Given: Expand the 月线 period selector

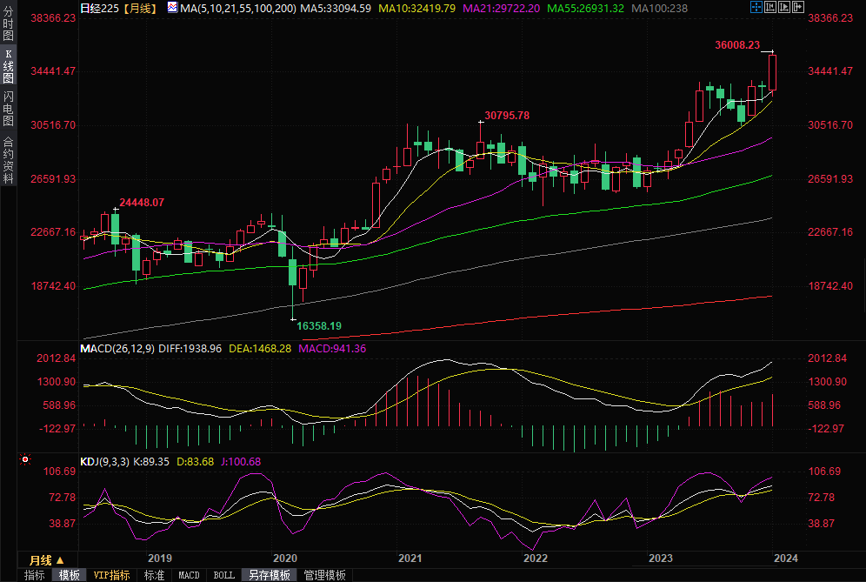Looking at the screenshot, I should click(x=46, y=559).
